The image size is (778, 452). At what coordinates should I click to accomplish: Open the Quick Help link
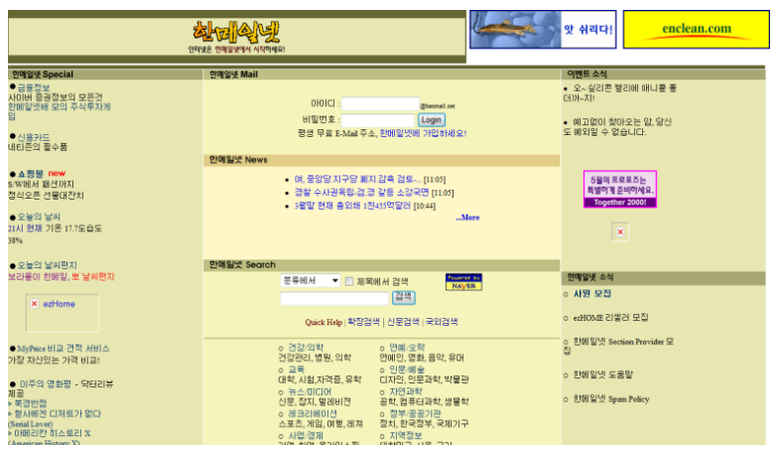[324, 322]
